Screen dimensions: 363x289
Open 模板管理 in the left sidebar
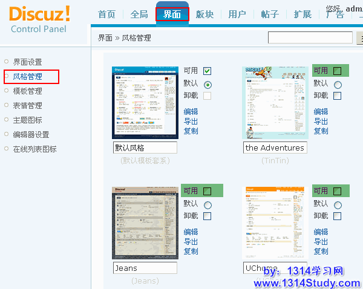[28, 91]
